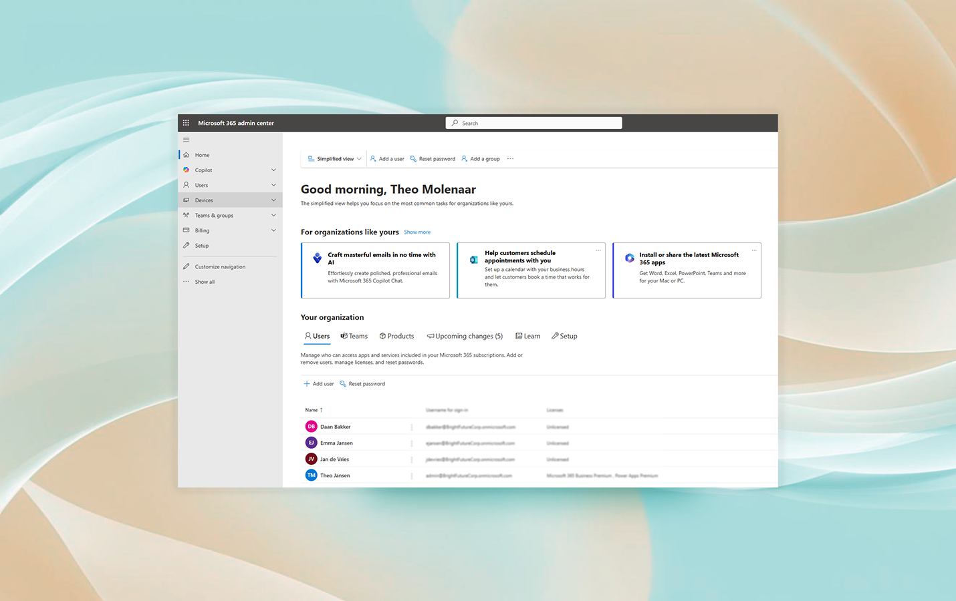The image size is (956, 601).
Task: Open the Upcoming changes (5) tab
Action: pyautogui.click(x=465, y=337)
